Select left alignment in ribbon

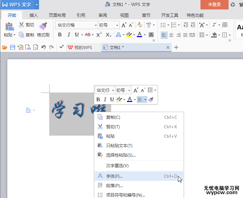point(164,35)
